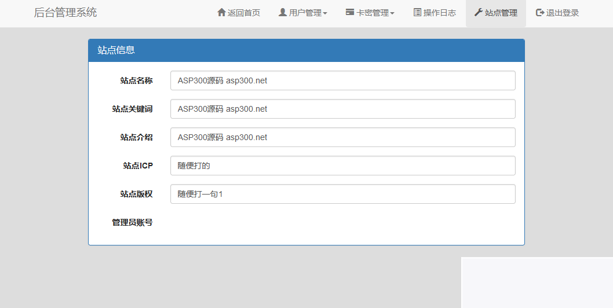The height and width of the screenshot is (308, 613).
Task: Click the credit card icon for 卡密管理
Action: [x=350, y=12]
